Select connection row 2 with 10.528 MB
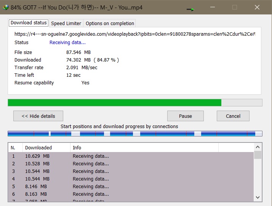Image resolution: width=272 pixels, height=206 pixels. click(131, 164)
